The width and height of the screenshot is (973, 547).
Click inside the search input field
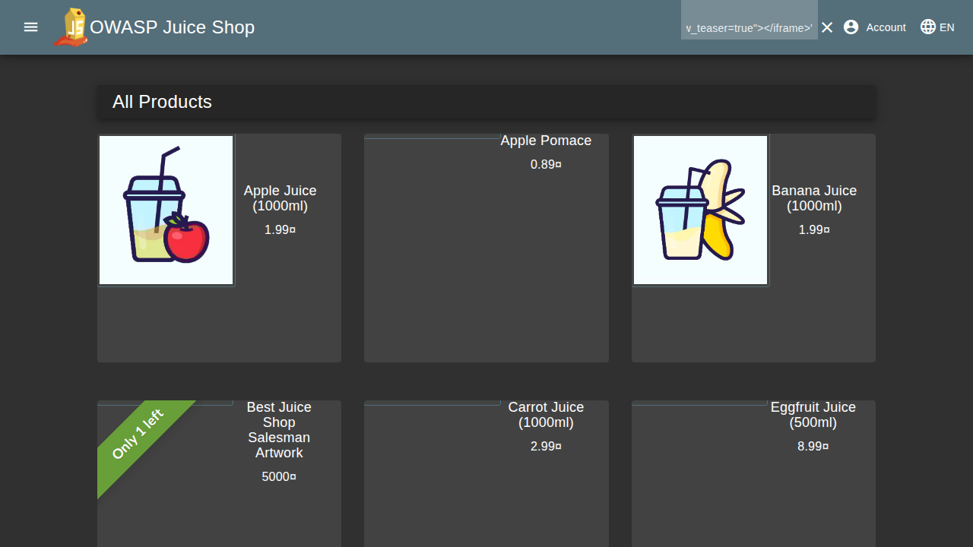748,28
